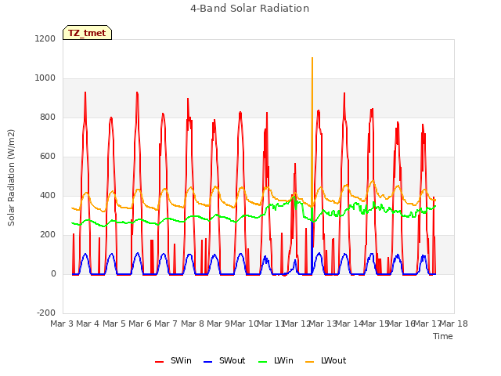The width and height of the screenshot is (501, 376).
Task: Click the Mar 5 x-axis label
Action: (x=114, y=324)
